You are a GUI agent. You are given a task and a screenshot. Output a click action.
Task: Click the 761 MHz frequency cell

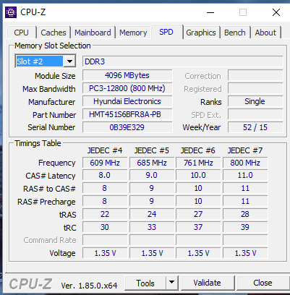(198, 163)
